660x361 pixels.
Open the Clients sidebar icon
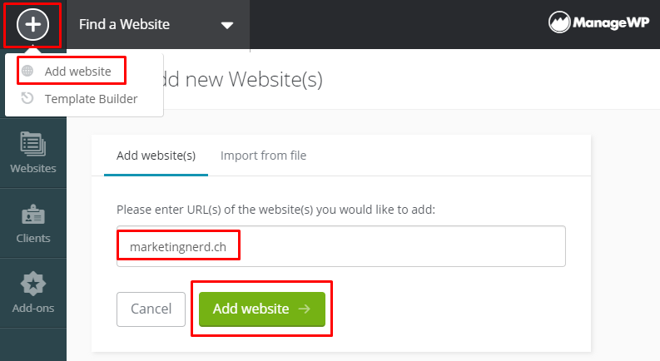point(32,214)
